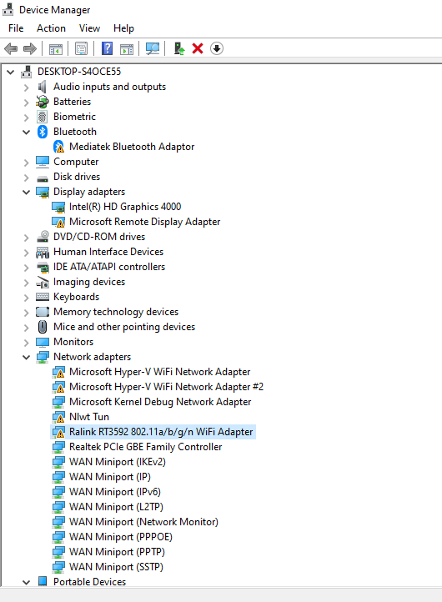The image size is (442, 602).
Task: Select WAN Miniport (IPv6)
Action: coord(115,491)
